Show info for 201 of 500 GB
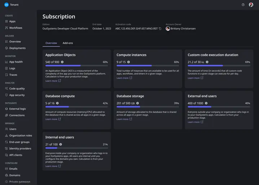 [138, 103]
